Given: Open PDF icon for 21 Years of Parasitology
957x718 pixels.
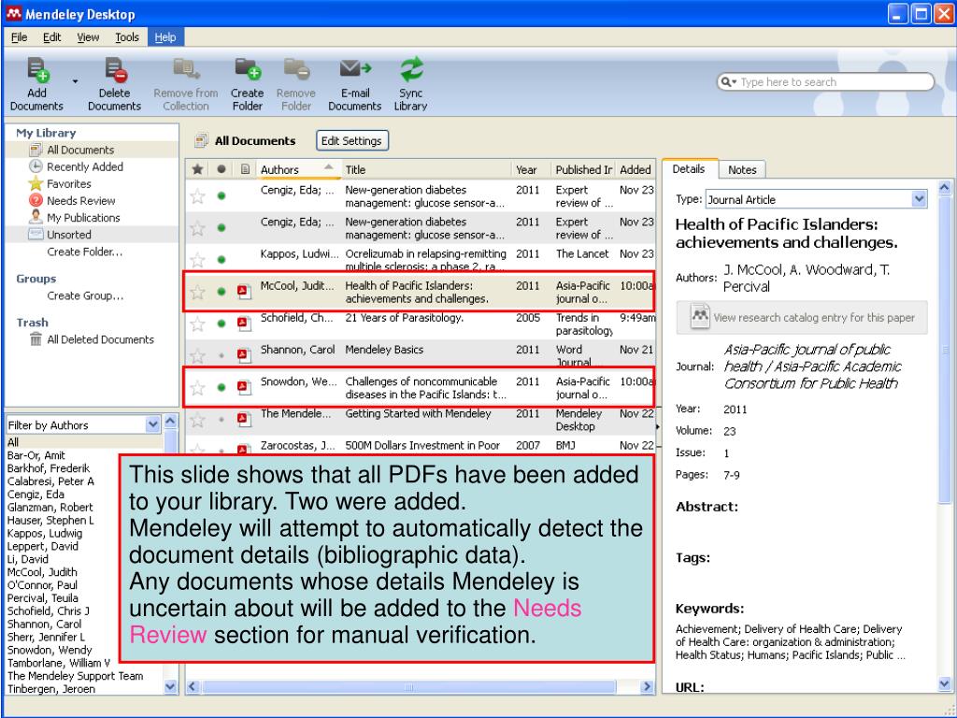Looking at the screenshot, I should pos(244,323).
